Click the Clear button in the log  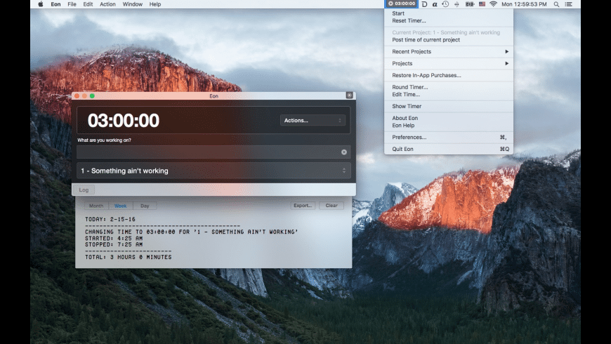tap(331, 206)
